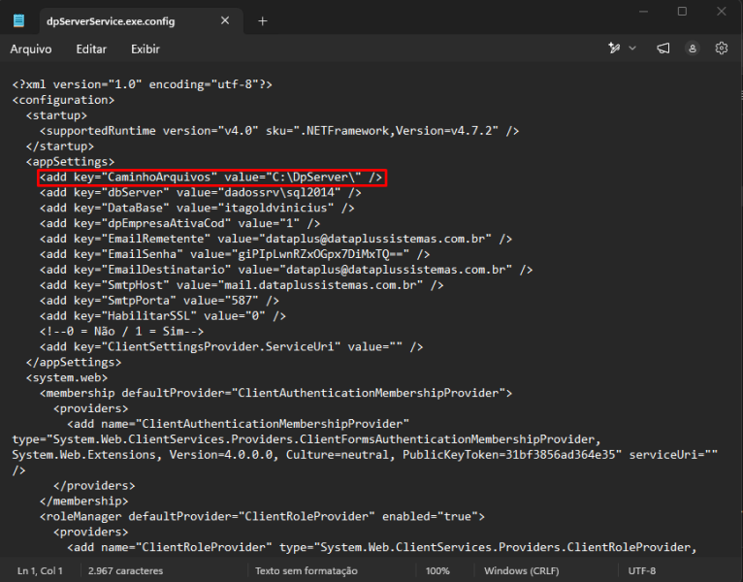Click the opening <startup> tag line
Image resolution: width=743 pixels, height=582 pixels.
[57, 115]
